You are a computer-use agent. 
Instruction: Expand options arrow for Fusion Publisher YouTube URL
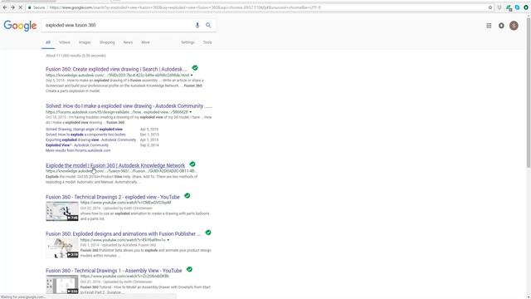(168, 240)
